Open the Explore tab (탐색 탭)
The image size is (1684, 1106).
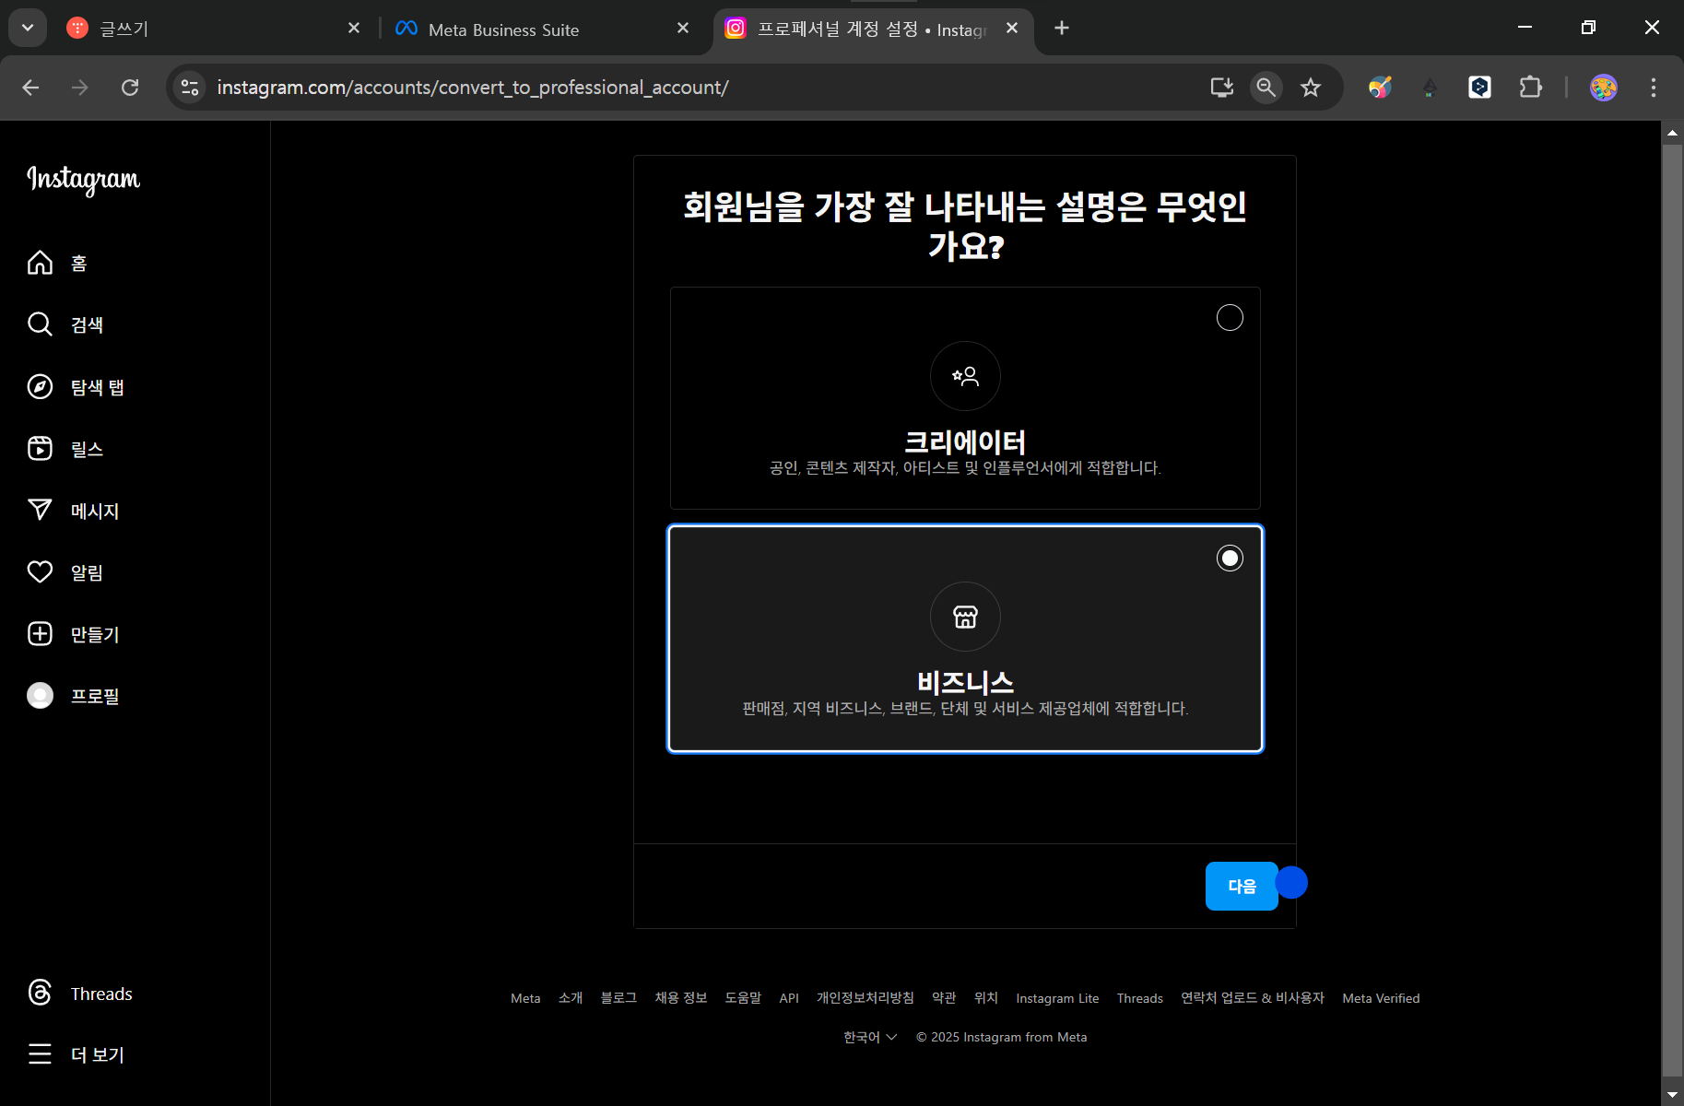point(76,387)
